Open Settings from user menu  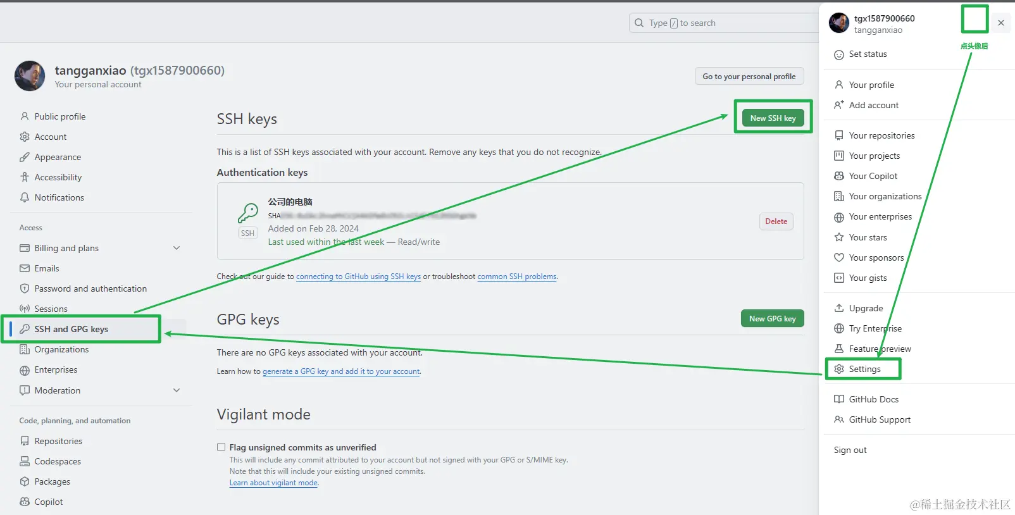pyautogui.click(x=864, y=369)
